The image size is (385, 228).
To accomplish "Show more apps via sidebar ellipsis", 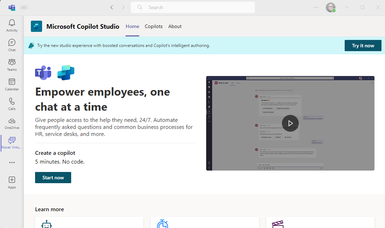I will (x=12, y=163).
